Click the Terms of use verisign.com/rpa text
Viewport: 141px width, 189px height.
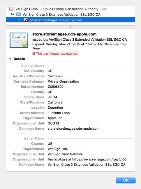87,159
